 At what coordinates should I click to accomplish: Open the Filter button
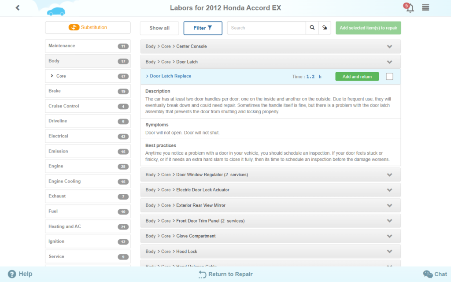pyautogui.click(x=203, y=28)
